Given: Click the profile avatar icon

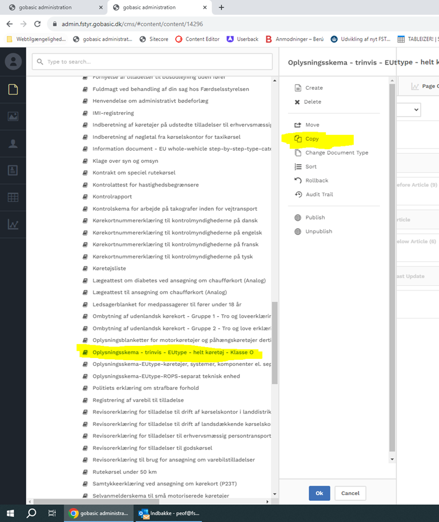Looking at the screenshot, I should pyautogui.click(x=13, y=62).
